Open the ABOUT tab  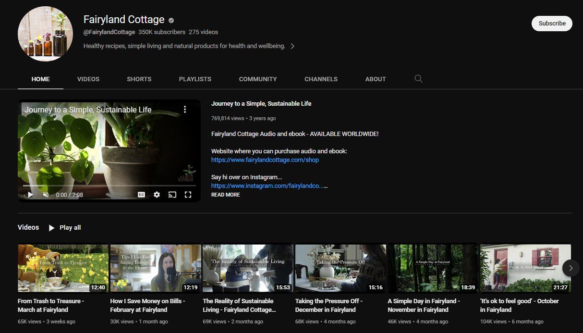tap(376, 79)
